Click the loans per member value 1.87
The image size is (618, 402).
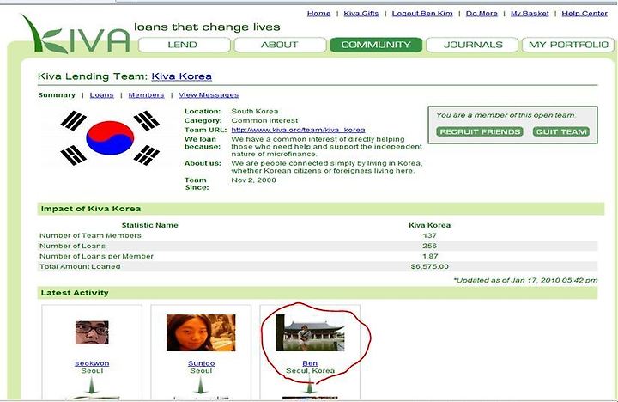click(x=430, y=256)
